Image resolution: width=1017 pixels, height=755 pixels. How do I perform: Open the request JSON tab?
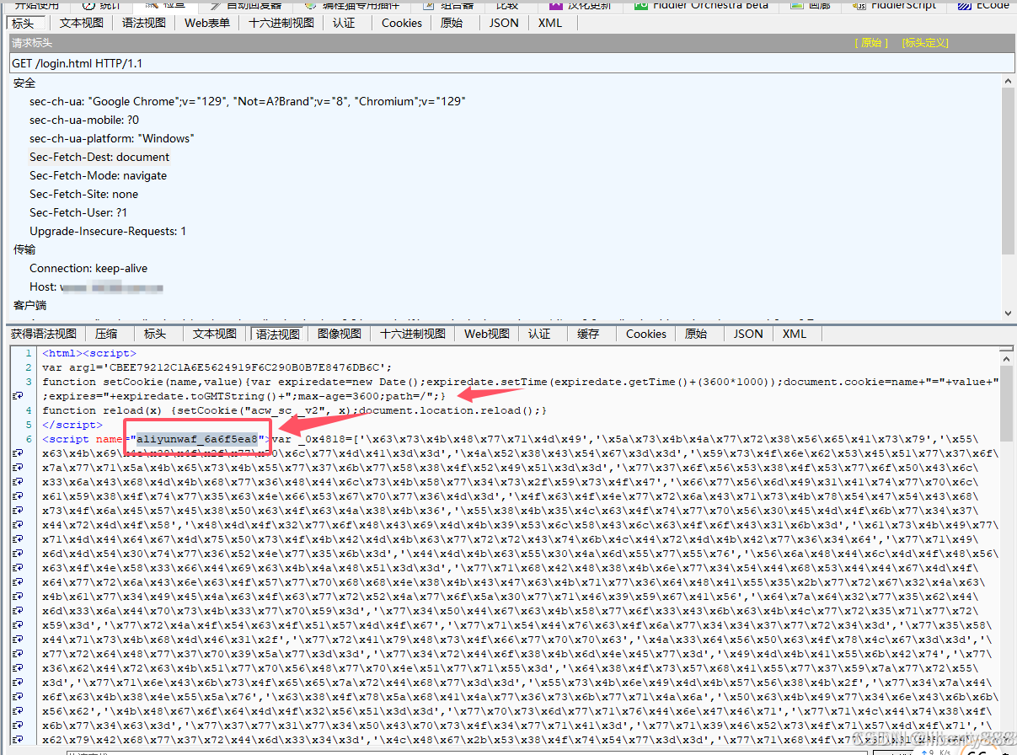point(504,23)
